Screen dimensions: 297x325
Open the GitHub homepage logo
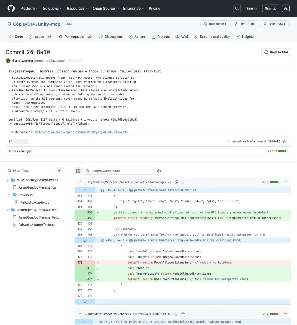pyautogui.click(x=11, y=8)
